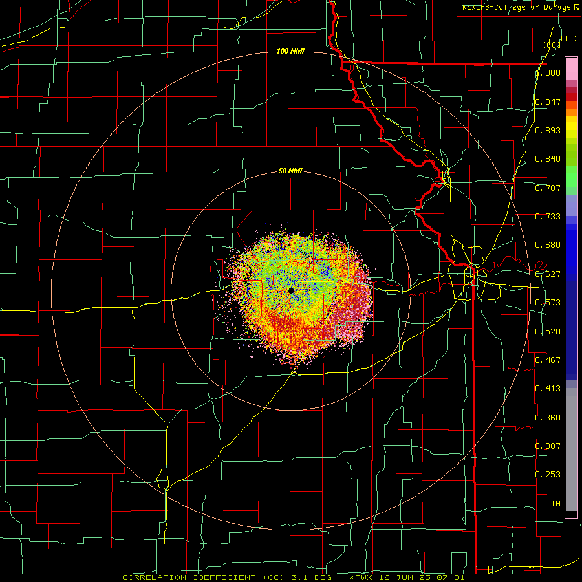Click the 0.520 legend value
The image size is (582, 582).
click(548, 332)
